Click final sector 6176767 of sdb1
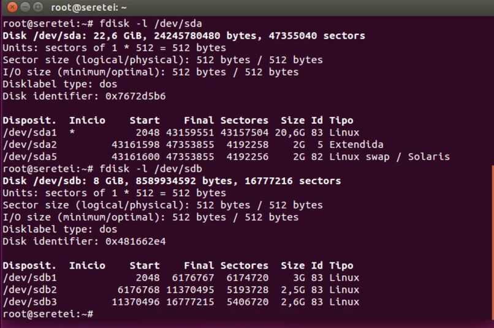The width and height of the screenshot is (494, 328). coord(193,278)
